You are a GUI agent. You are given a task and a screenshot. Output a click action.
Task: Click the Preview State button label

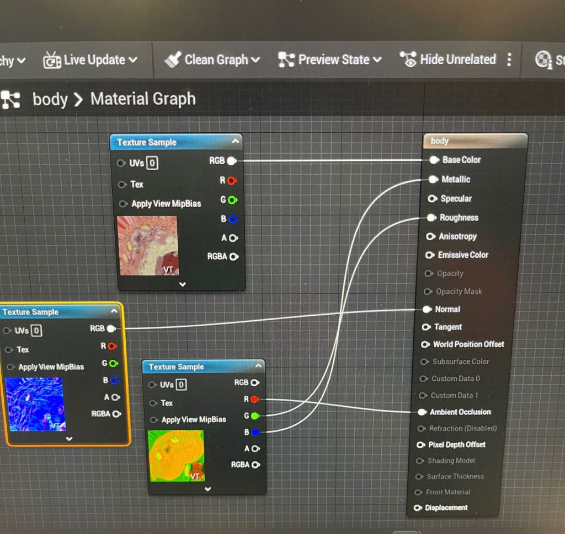coord(334,60)
